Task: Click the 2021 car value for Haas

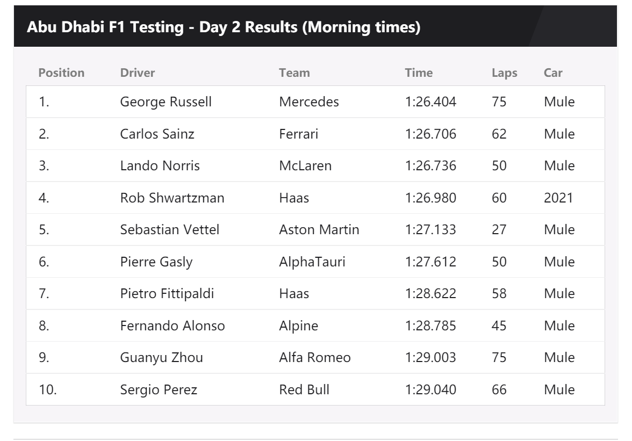Action: pos(558,198)
